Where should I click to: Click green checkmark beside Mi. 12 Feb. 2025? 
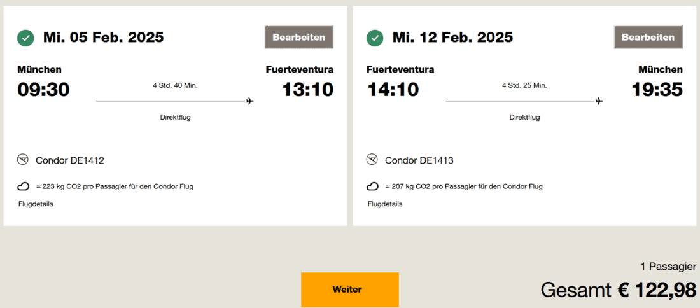375,38
